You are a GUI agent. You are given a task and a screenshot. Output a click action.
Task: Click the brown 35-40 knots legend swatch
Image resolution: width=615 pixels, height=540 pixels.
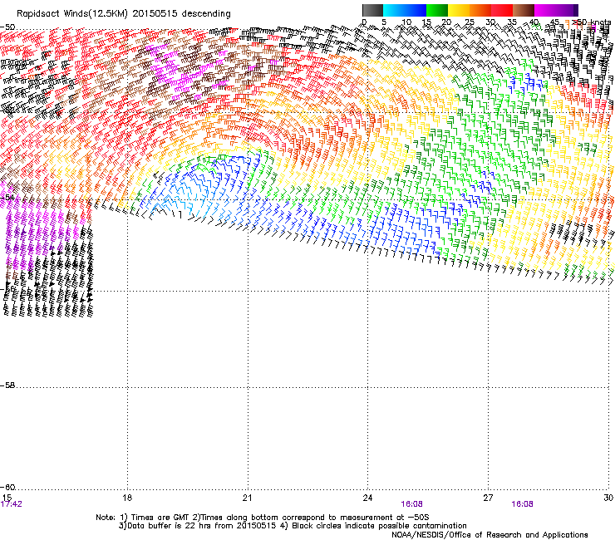(x=524, y=10)
